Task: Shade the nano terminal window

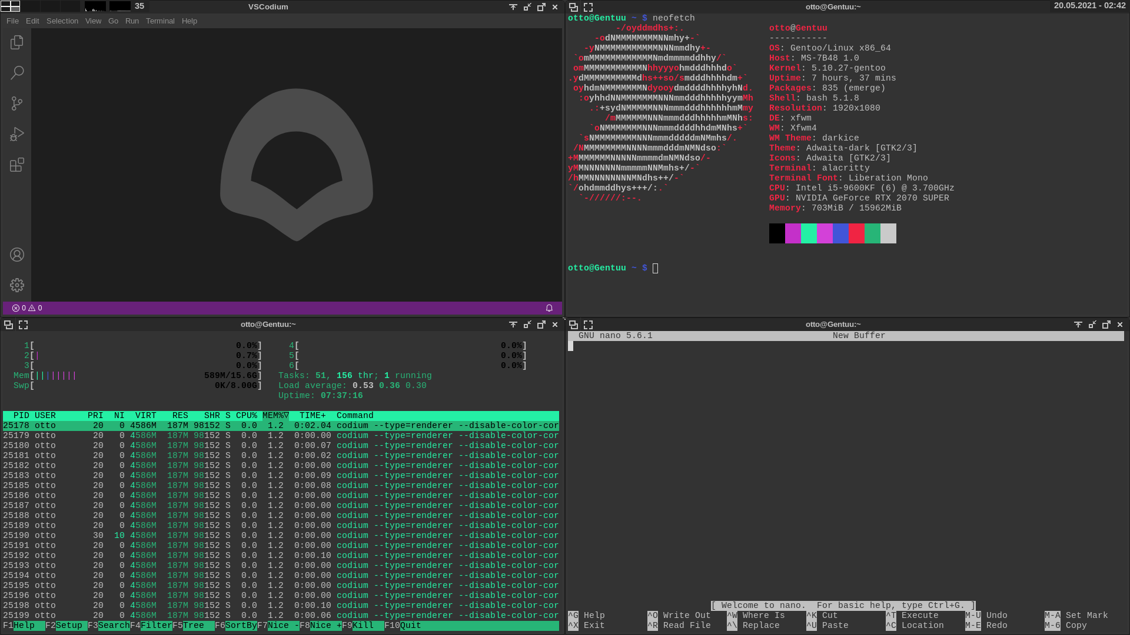Action: click(x=1078, y=325)
